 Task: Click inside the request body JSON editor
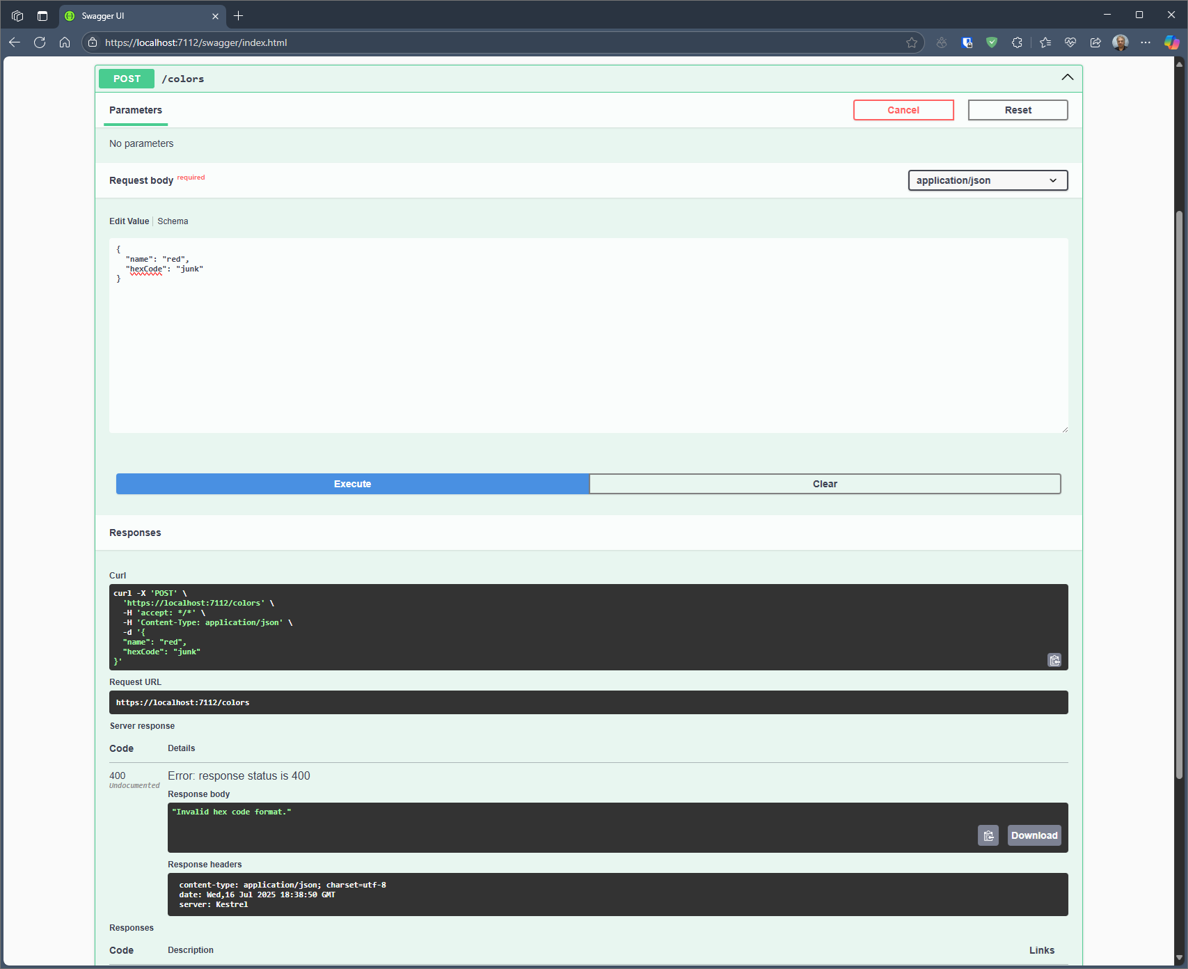pos(588,336)
